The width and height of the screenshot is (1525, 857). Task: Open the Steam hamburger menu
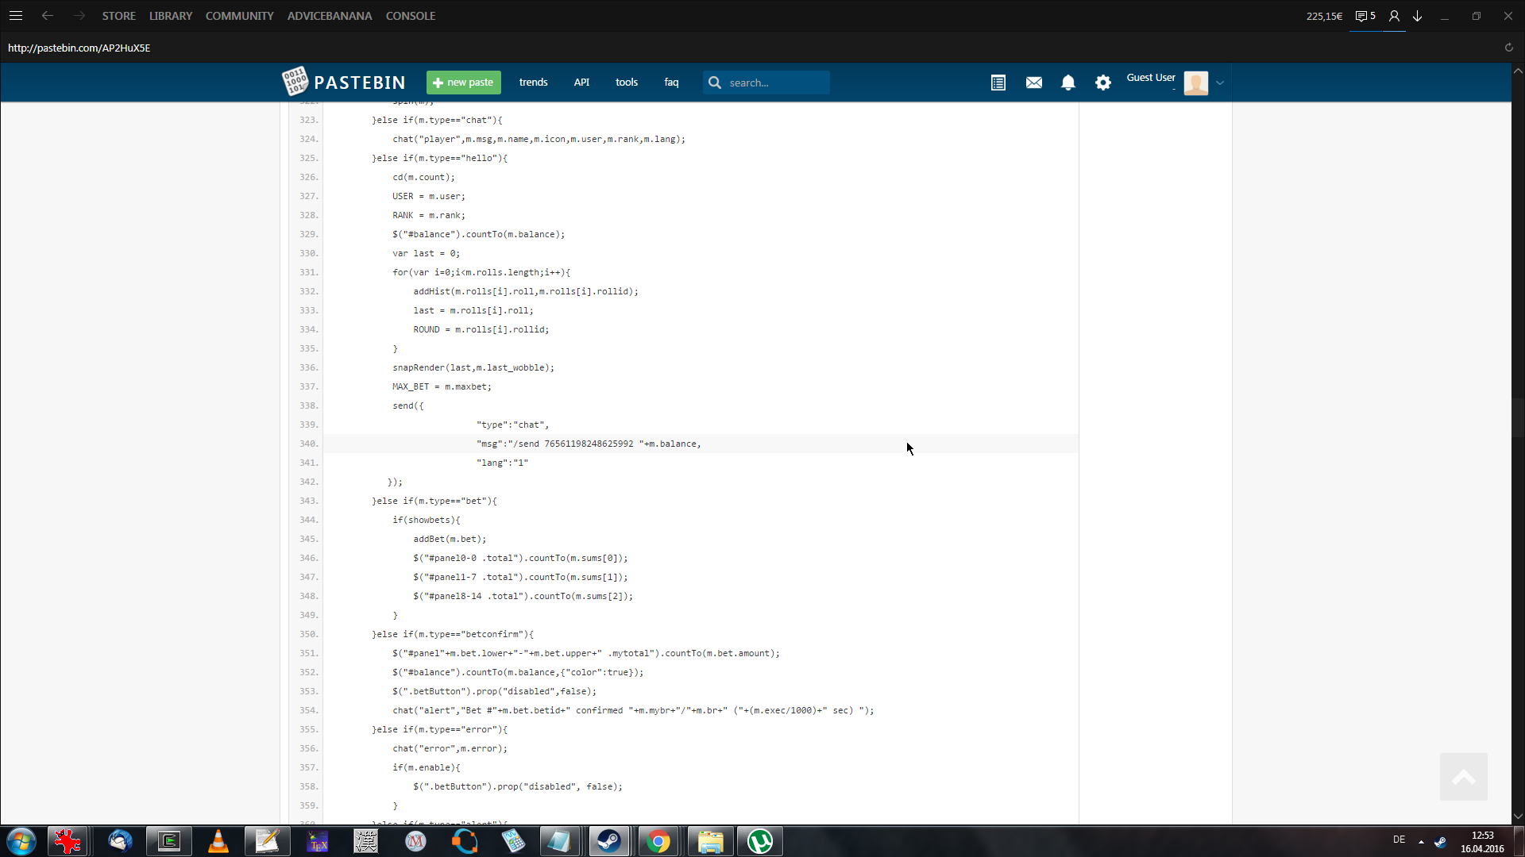pos(16,16)
